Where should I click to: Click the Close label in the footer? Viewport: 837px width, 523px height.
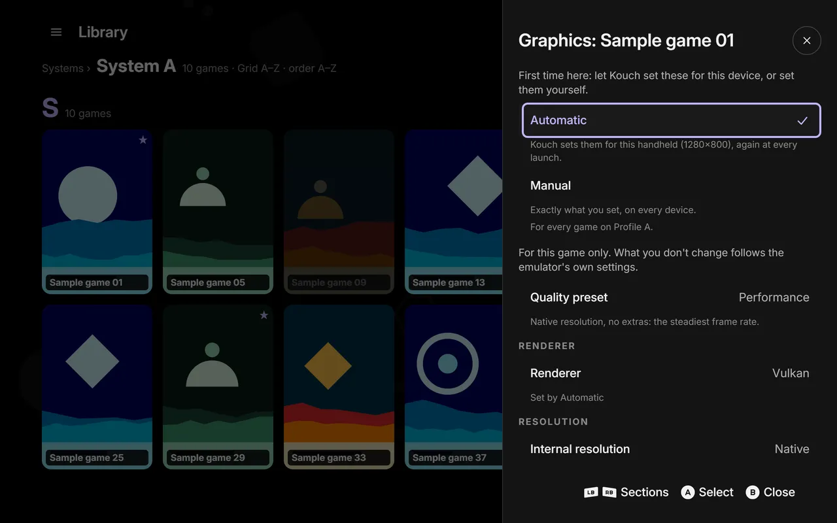tap(779, 492)
